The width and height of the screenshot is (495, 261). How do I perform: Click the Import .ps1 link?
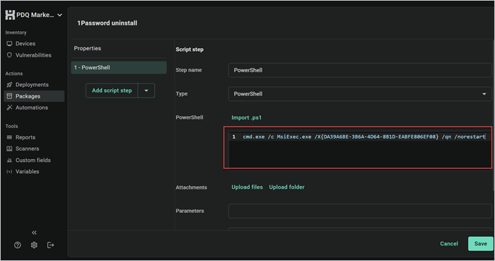(247, 117)
